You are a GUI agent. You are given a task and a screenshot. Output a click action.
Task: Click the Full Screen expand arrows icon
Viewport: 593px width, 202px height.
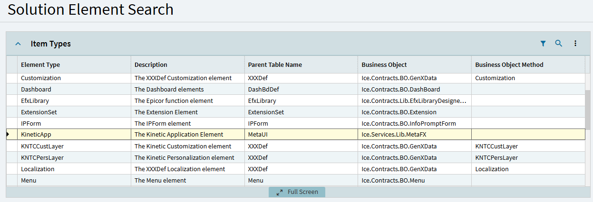click(280, 192)
